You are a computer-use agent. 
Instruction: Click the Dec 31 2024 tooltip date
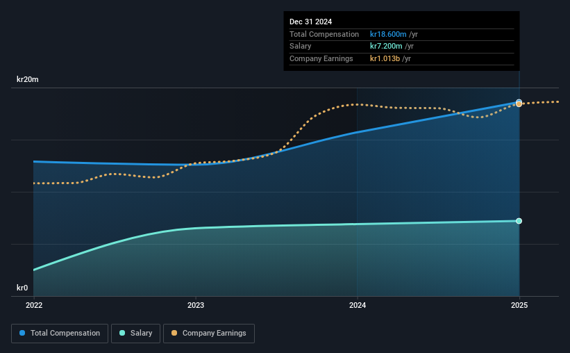click(310, 22)
